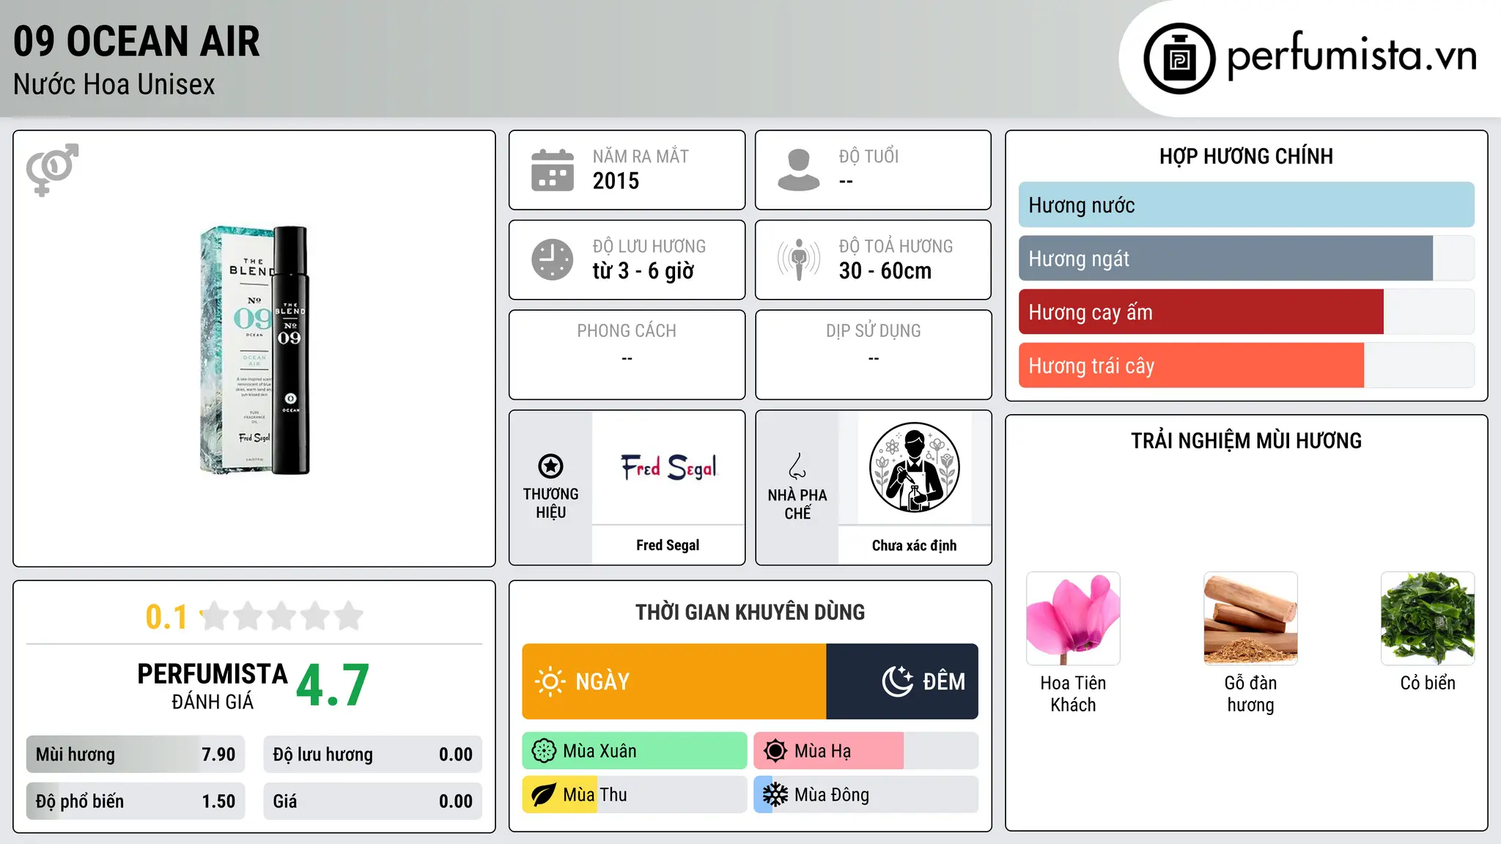Viewport: 1501px width, 844px height.
Task: Select the Hoa Tiên Khách note image
Action: pos(1073,618)
